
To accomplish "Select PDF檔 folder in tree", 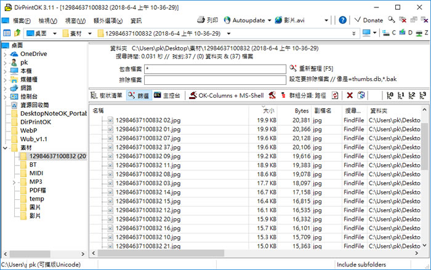I will pyautogui.click(x=38, y=190).
